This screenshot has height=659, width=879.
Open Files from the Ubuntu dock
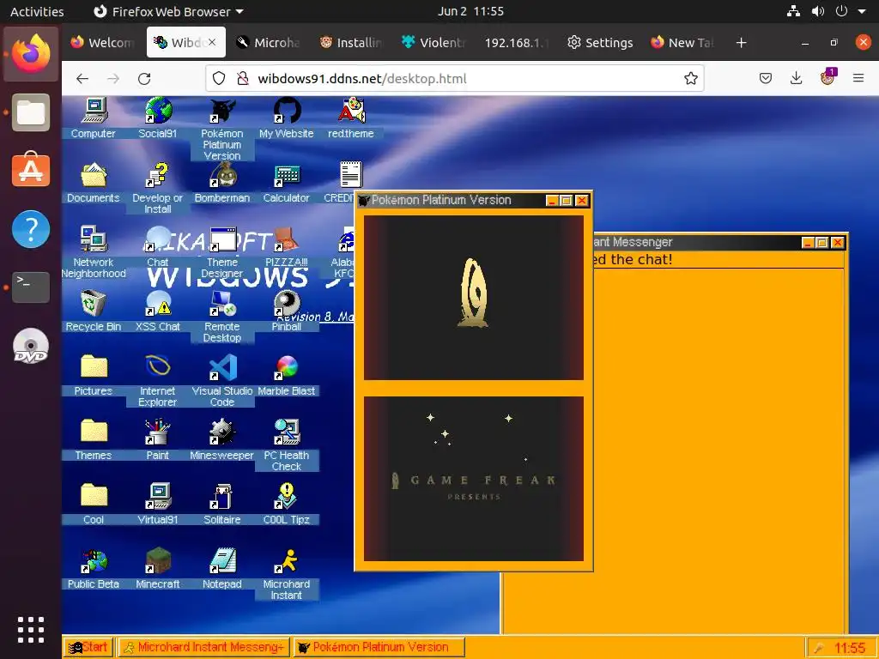[31, 112]
